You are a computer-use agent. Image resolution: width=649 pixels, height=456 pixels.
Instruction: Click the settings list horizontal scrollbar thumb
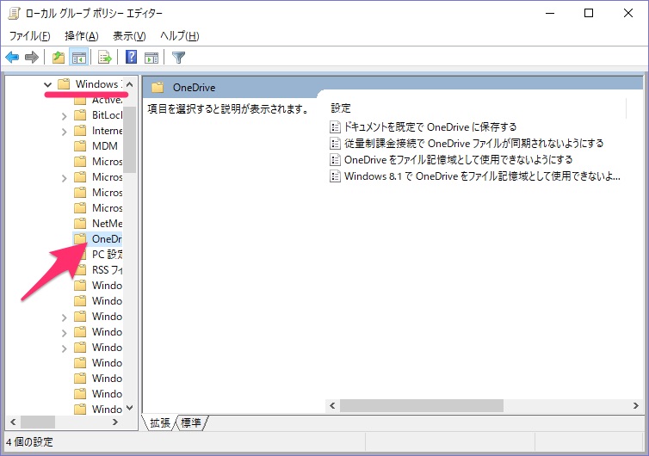[422, 405]
